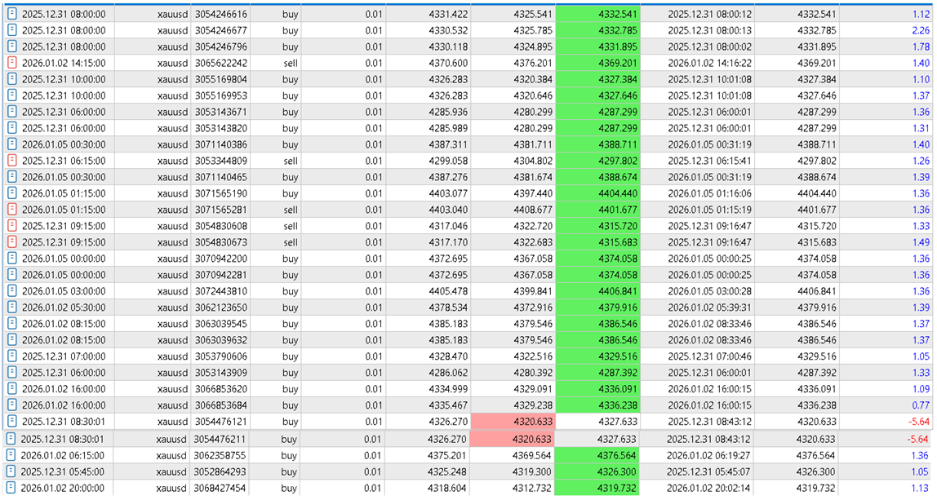Screen dimensions: 937x500
Task: Click the sell icon for order 3054830673
Action: pyautogui.click(x=11, y=242)
